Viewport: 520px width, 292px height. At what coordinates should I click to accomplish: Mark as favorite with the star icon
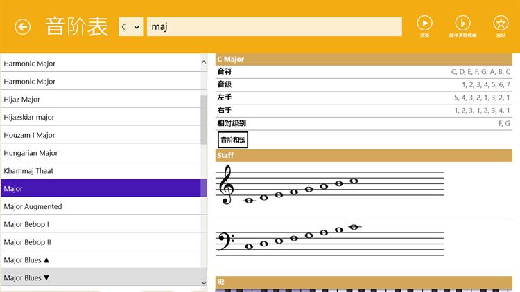point(501,23)
